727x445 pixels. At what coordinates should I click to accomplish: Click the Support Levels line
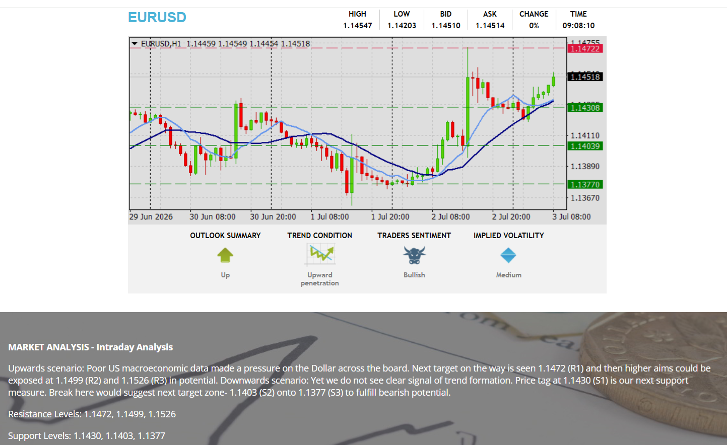pos(87,436)
